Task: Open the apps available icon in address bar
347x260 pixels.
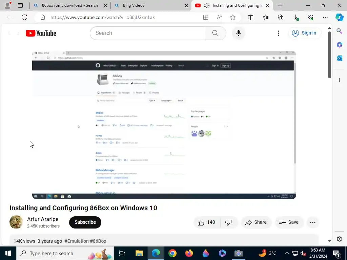Action: pyautogui.click(x=206, y=17)
